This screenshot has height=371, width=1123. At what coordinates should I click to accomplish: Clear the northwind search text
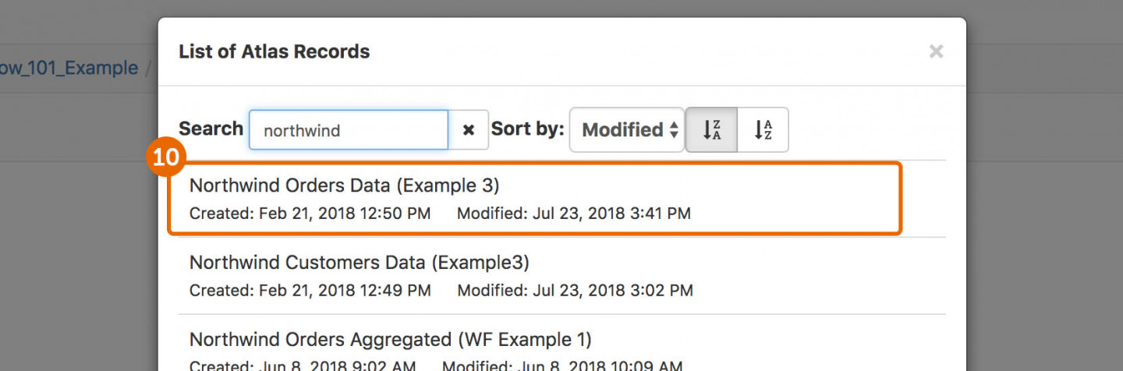[x=469, y=130]
